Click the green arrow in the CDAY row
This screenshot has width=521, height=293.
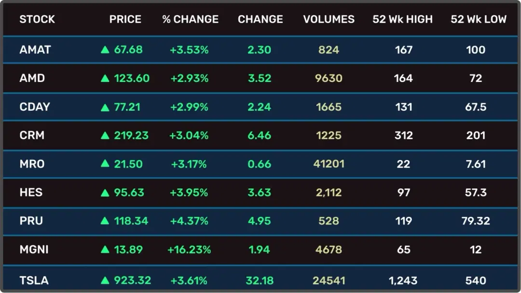pyautogui.click(x=105, y=107)
